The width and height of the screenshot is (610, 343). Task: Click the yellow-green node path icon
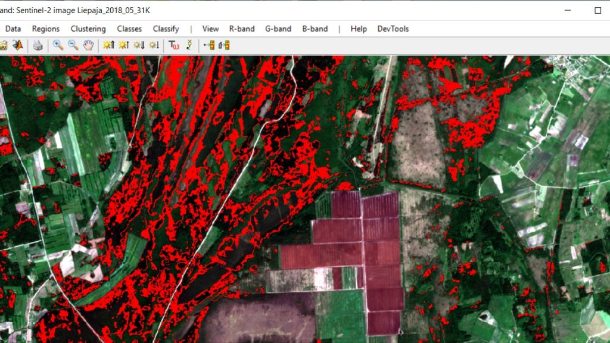(x=189, y=45)
